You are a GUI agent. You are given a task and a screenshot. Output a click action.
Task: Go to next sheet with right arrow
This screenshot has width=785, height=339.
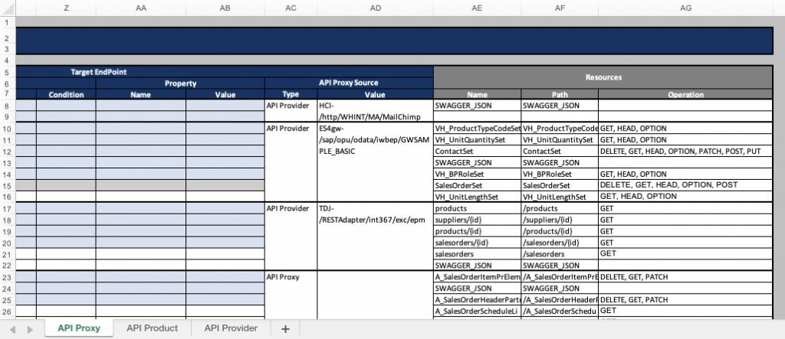pos(30,329)
